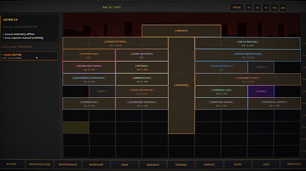This screenshot has width=306, height=171.
Task: Choose the ELEVATOR shaft
Action: (182, 85)
